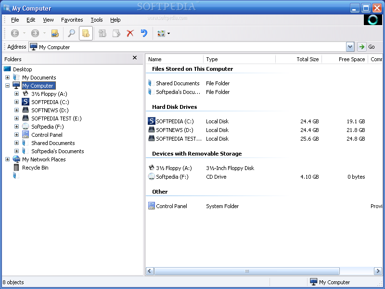Select SOFTPEDIA (C:) drive in list
Image resolution: width=385 pixels, height=289 pixels.
pos(175,121)
